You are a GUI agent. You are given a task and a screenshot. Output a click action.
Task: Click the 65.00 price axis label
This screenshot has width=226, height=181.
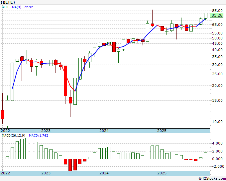217,25
